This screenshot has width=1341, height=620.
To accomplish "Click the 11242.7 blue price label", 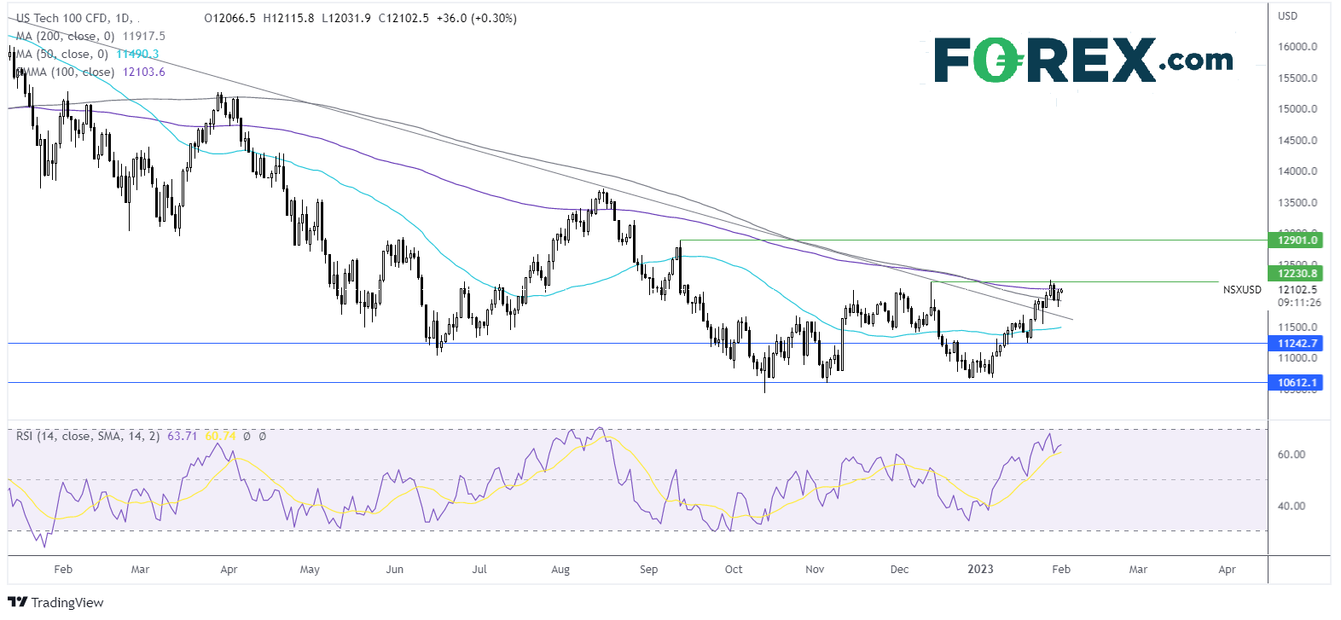I will click(x=1297, y=344).
